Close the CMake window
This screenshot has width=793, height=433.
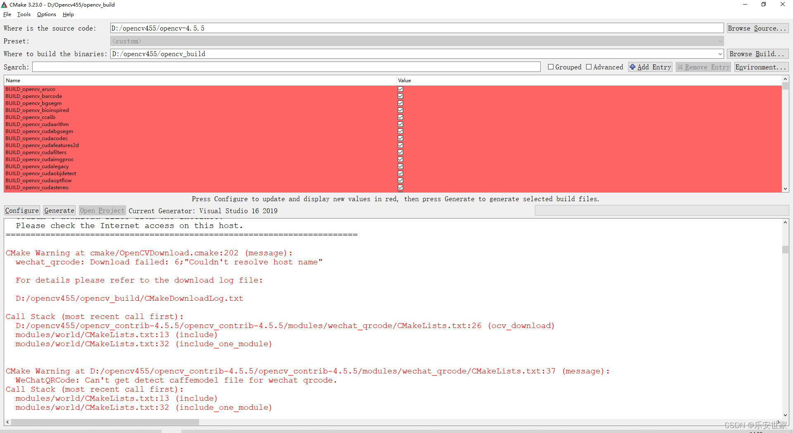(x=783, y=5)
